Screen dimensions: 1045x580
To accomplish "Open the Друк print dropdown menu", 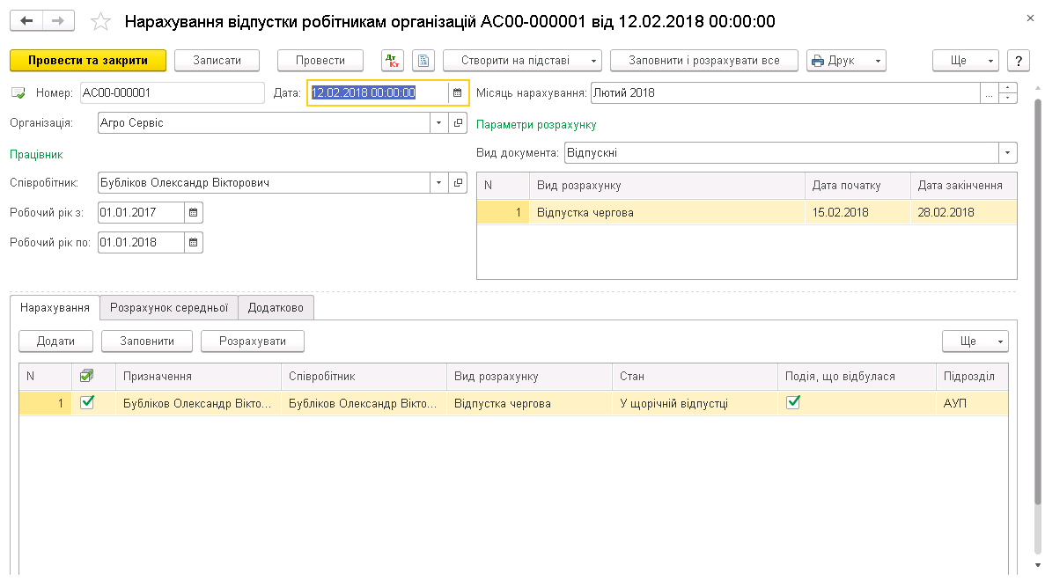I will point(878,61).
